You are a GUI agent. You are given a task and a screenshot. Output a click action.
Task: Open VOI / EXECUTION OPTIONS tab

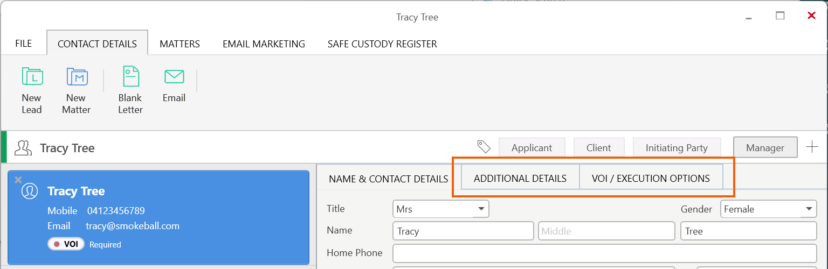(x=651, y=178)
